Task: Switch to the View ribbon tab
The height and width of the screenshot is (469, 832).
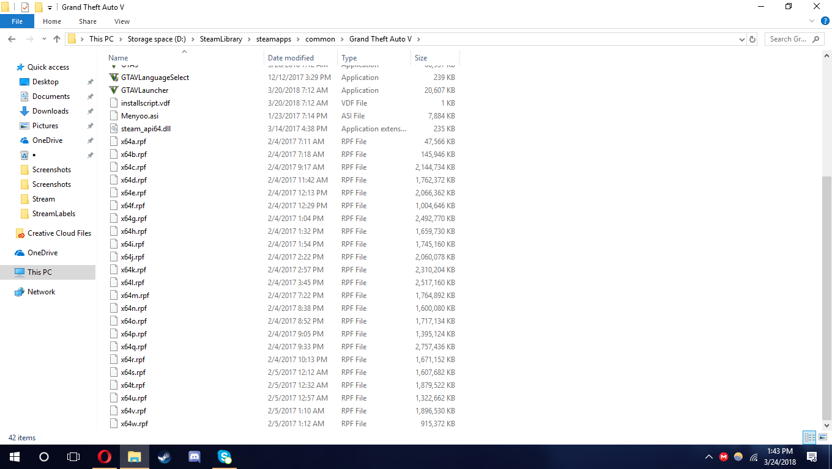Action: tap(122, 21)
